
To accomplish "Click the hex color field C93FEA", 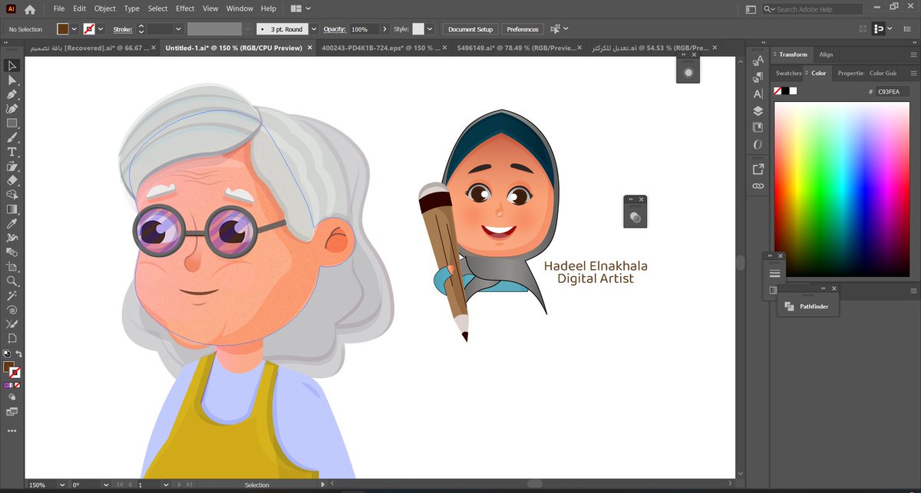I will (892, 91).
